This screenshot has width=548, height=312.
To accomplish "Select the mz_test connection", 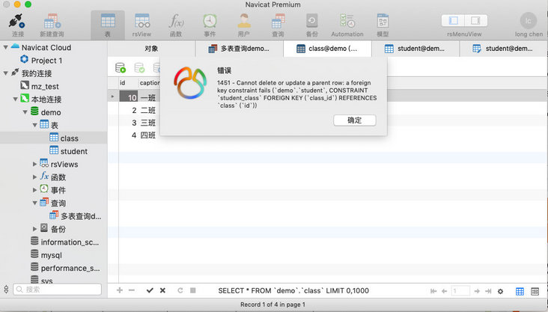I will (x=45, y=86).
